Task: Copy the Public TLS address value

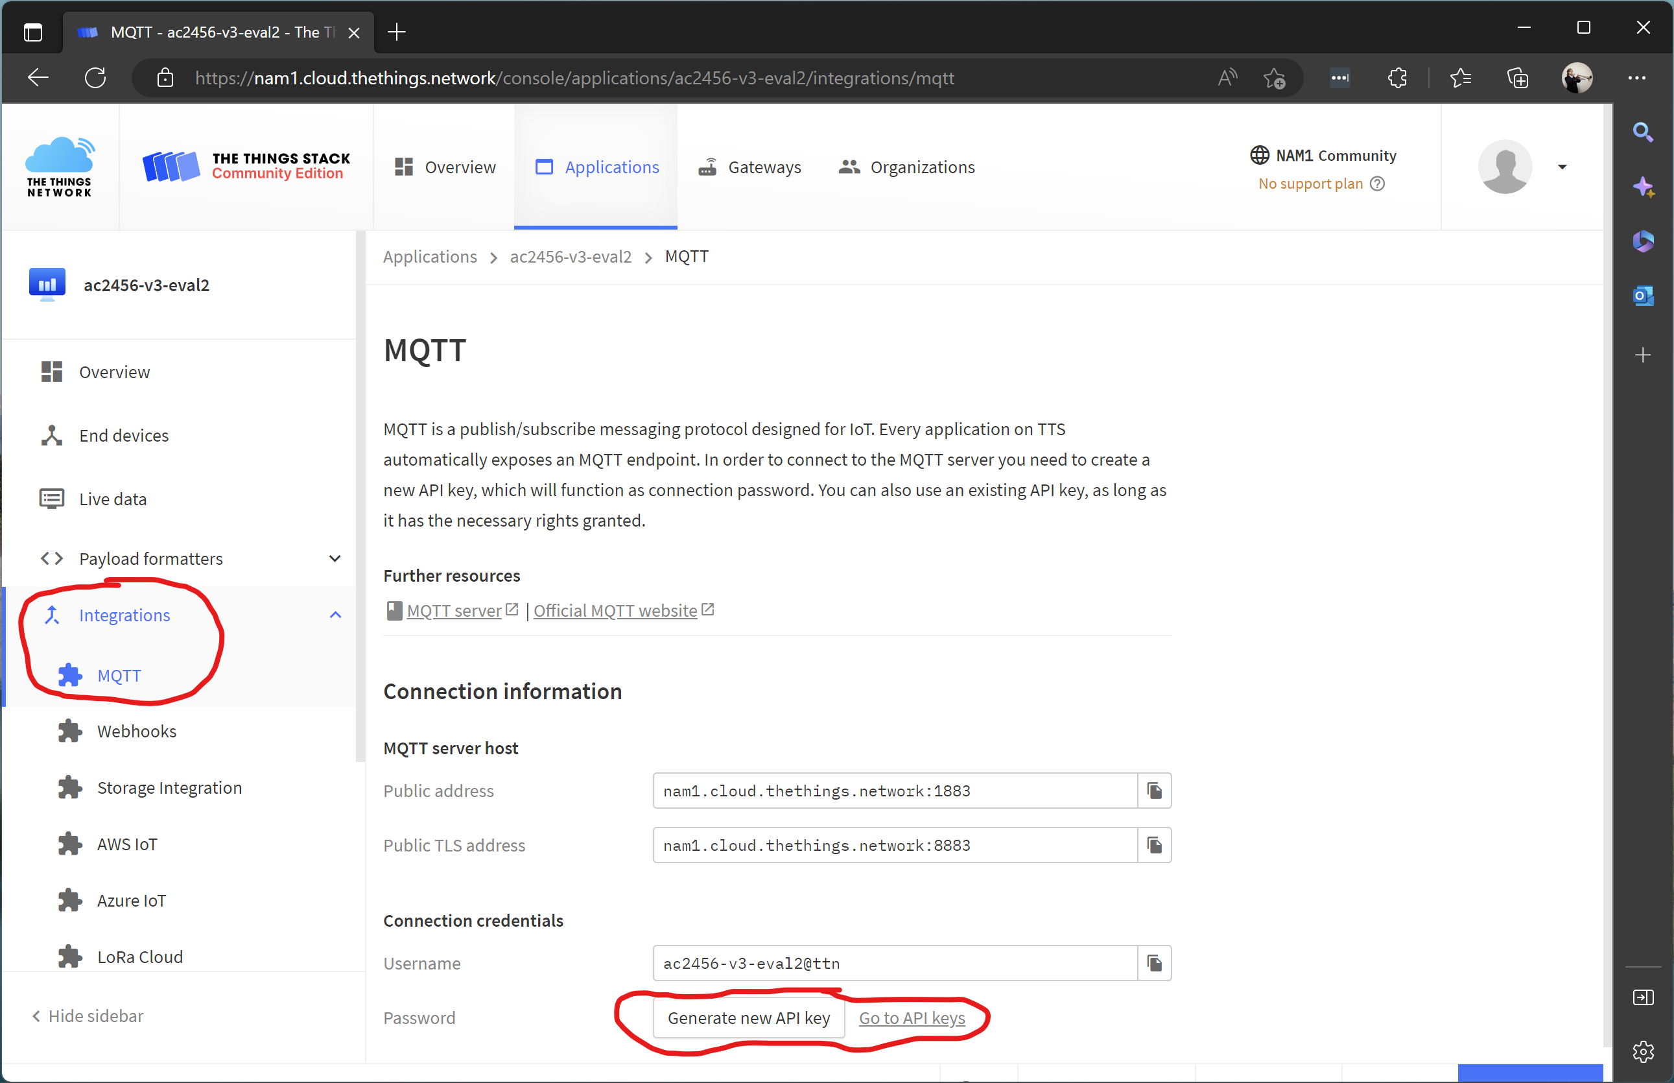Action: tap(1154, 844)
